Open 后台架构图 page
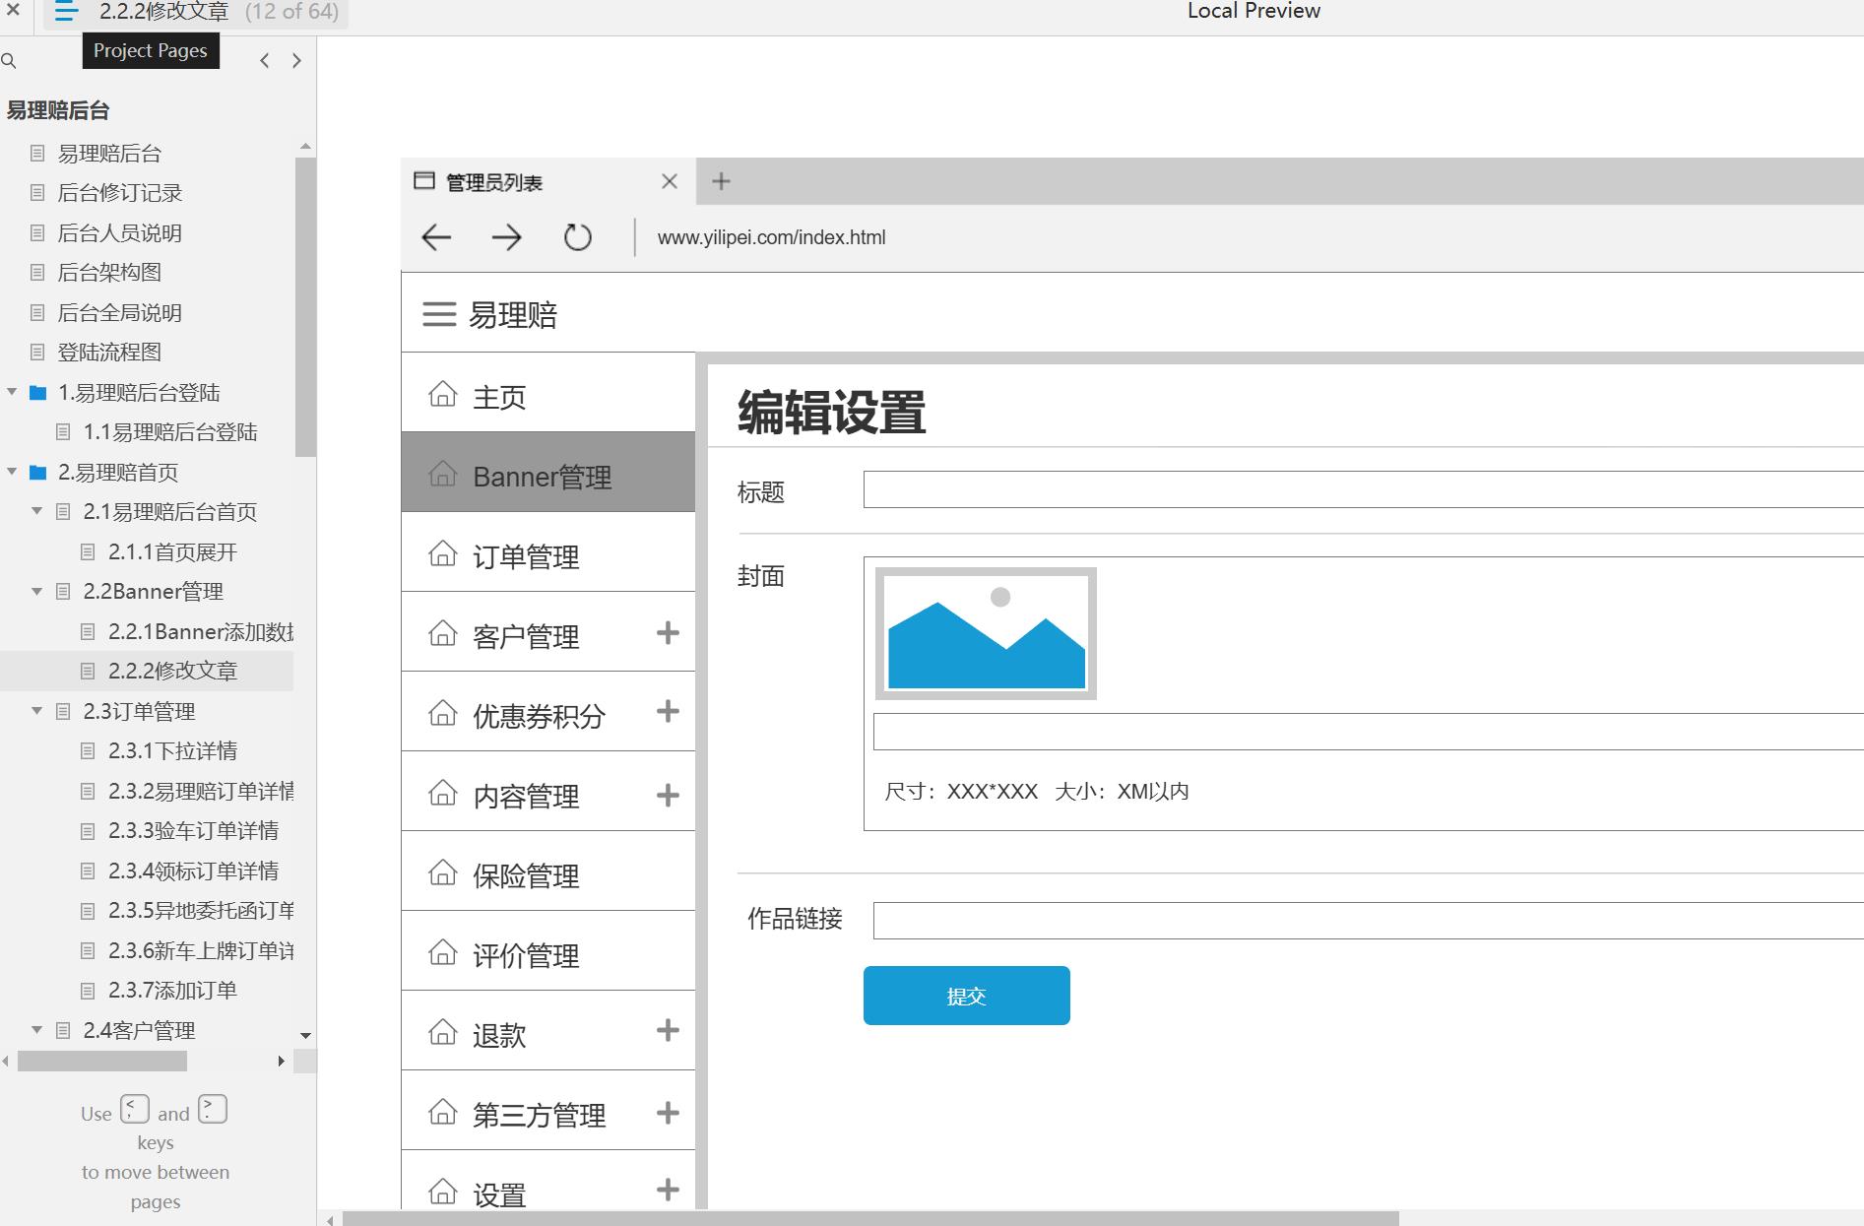1864x1226 pixels. (x=109, y=273)
